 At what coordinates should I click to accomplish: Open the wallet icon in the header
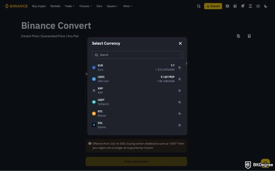coord(235,6)
